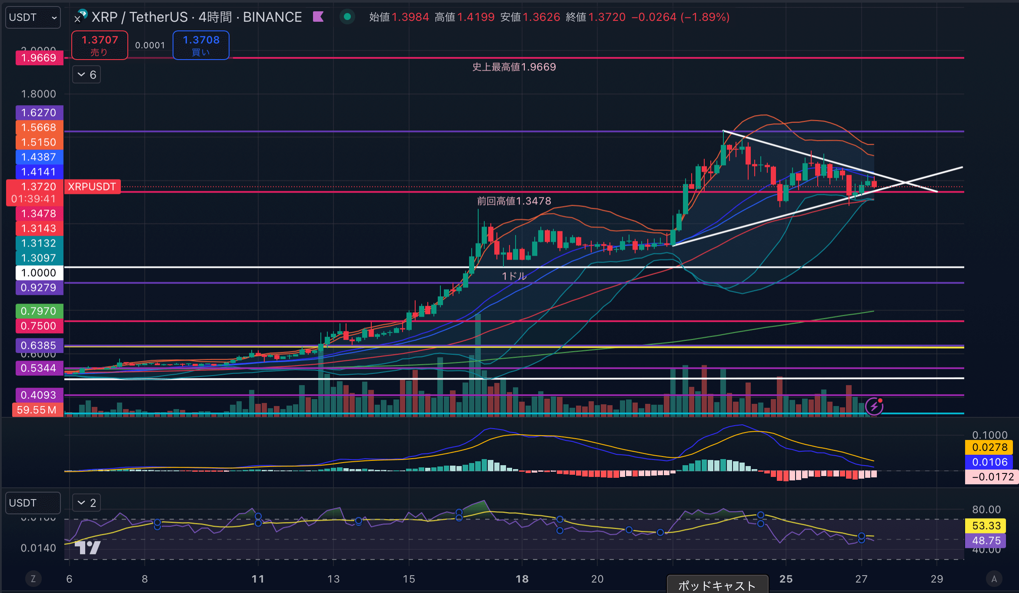Open the USDT currency selector in lower pane

point(33,503)
